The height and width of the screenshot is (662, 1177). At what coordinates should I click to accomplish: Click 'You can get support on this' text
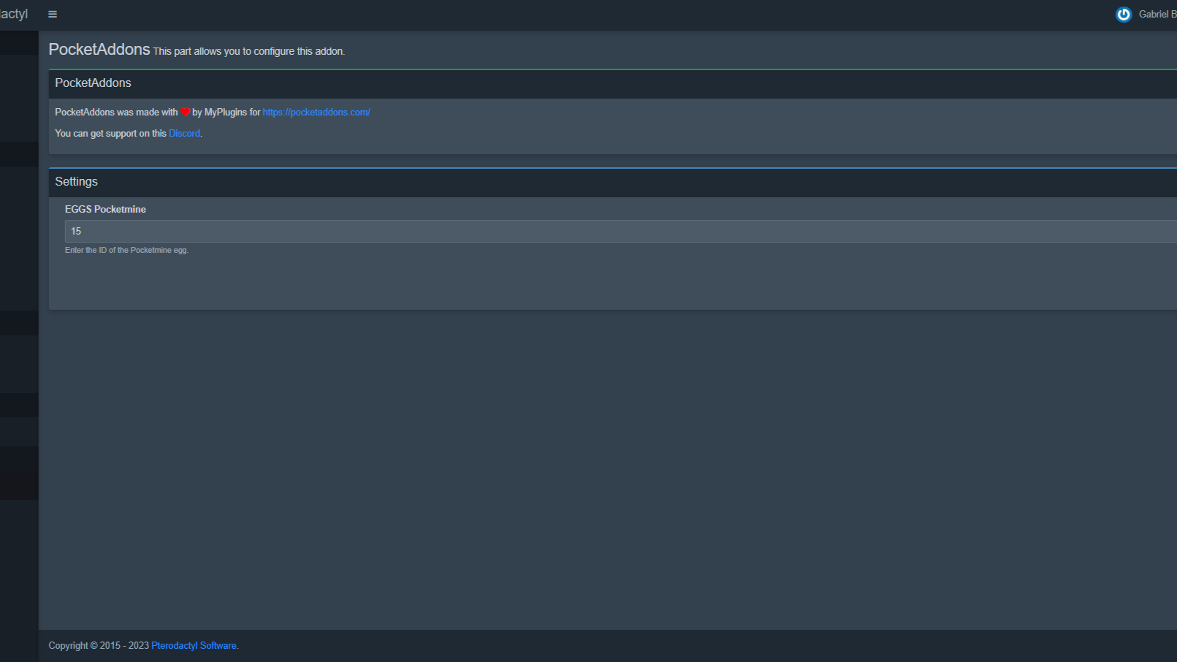pos(110,134)
